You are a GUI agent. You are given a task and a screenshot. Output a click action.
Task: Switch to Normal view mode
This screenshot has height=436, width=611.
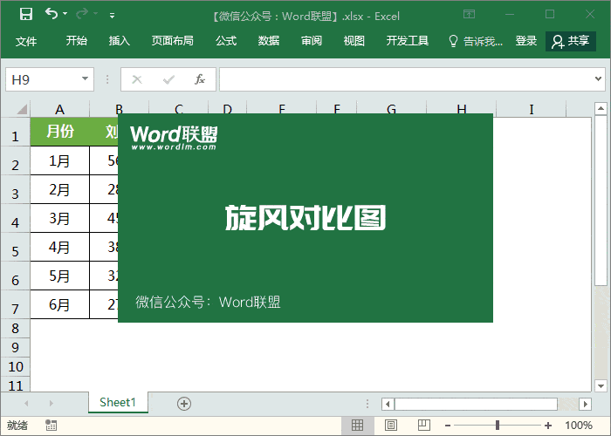click(357, 426)
